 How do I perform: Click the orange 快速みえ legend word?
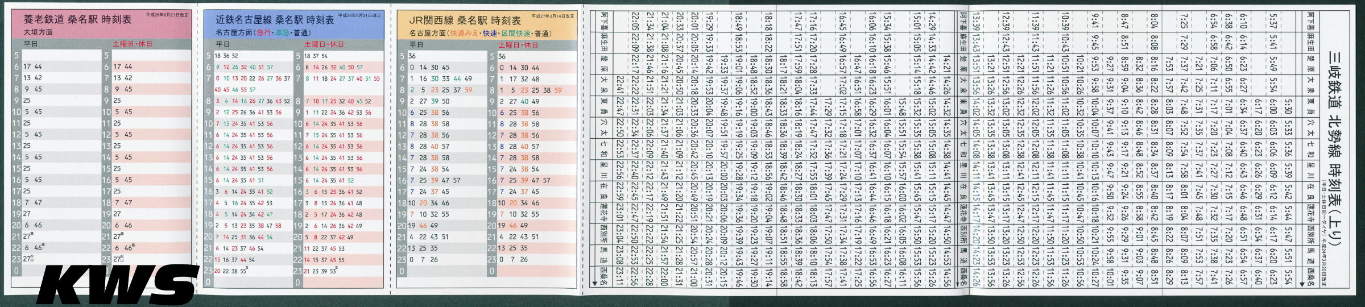[465, 34]
